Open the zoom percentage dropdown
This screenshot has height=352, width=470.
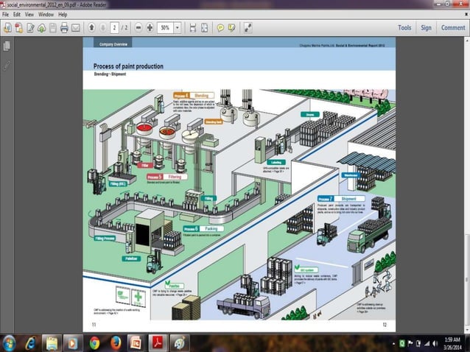coord(178,28)
